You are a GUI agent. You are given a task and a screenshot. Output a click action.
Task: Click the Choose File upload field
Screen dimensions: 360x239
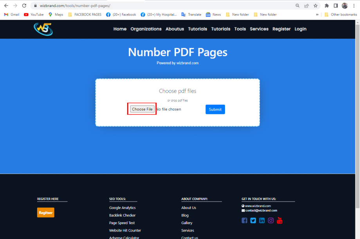click(141, 109)
